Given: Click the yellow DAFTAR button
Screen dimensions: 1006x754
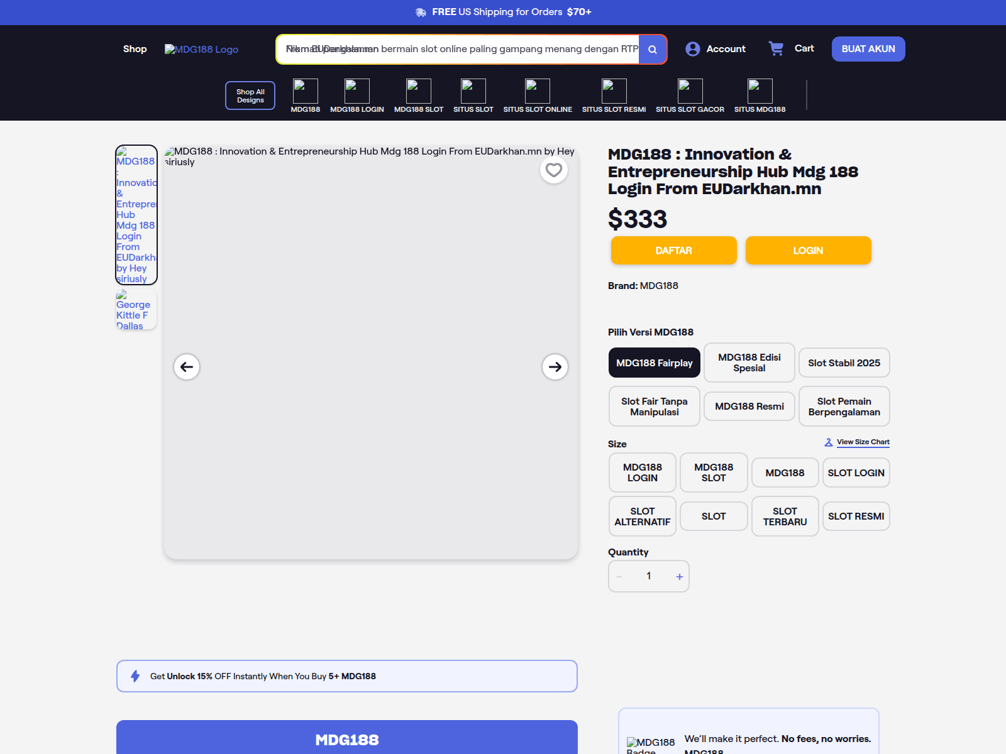Looking at the screenshot, I should 674,251.
